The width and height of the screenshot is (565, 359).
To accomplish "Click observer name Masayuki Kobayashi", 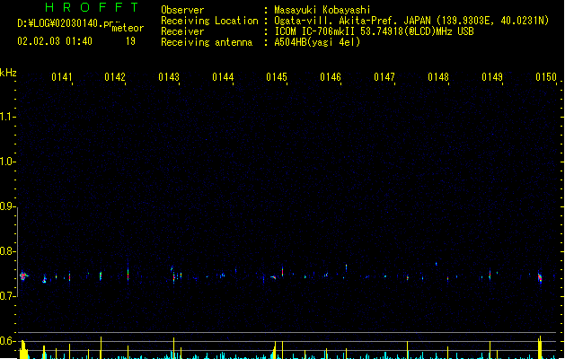I will [x=322, y=10].
